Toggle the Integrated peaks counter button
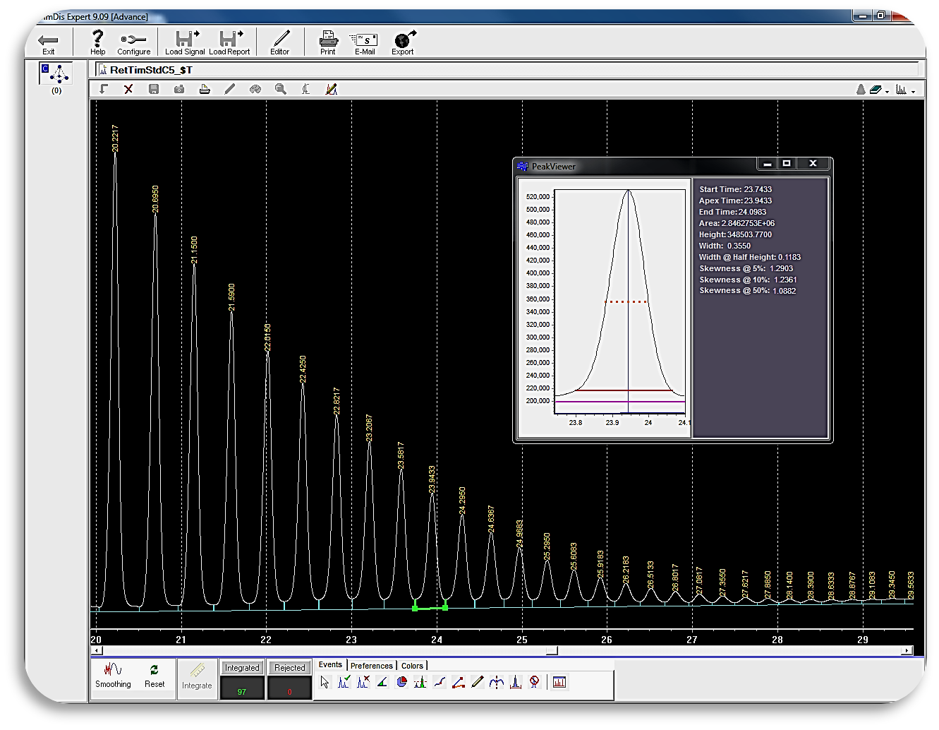The width and height of the screenshot is (939, 730). pyautogui.click(x=242, y=668)
